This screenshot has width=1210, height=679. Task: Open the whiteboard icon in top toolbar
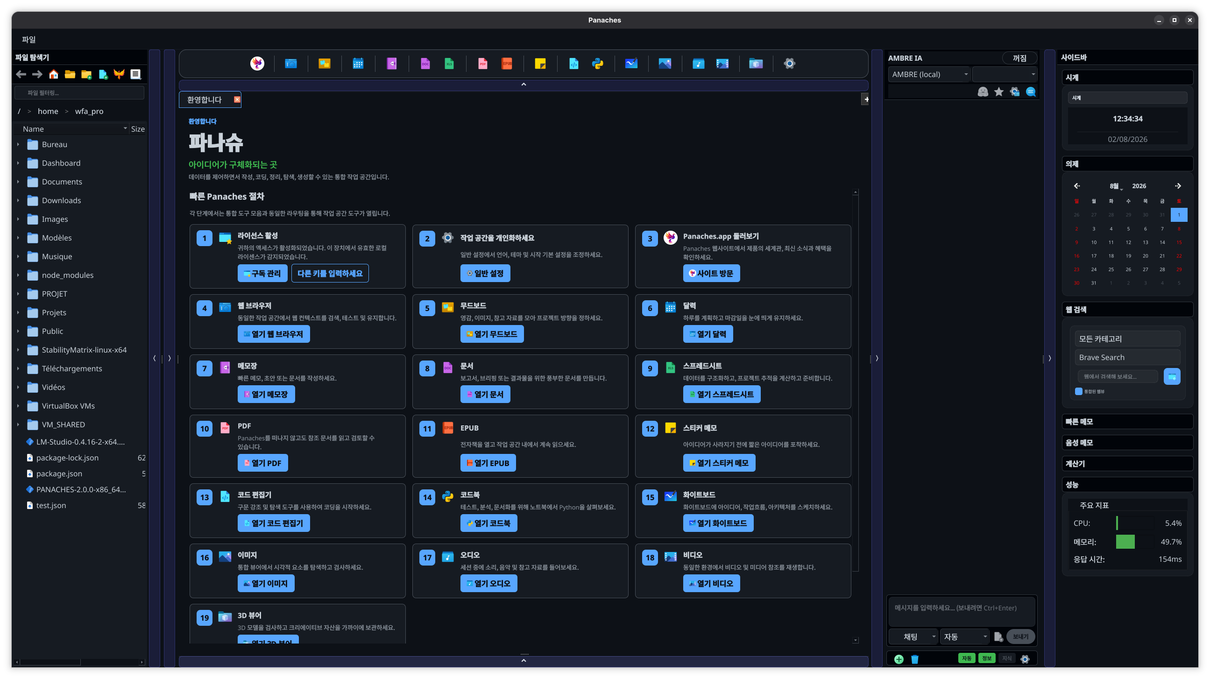pos(631,64)
